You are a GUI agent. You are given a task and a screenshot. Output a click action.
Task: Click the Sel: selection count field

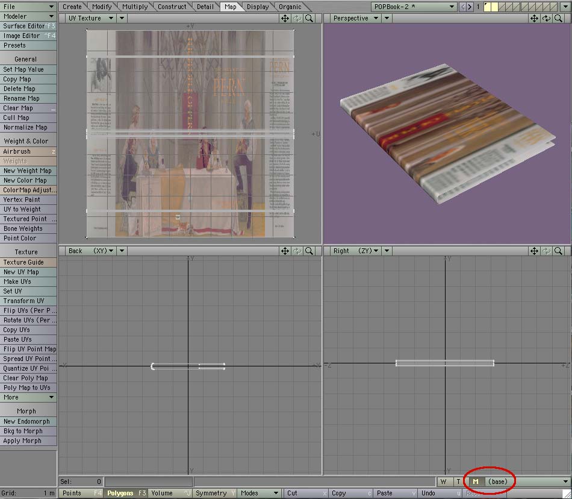point(81,482)
